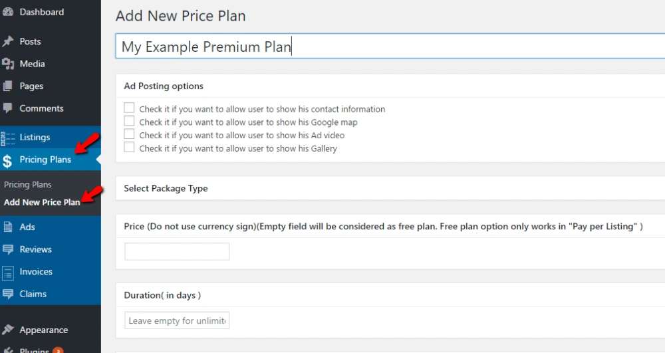This screenshot has height=353, width=665.
Task: Click the Price input field
Action: tap(177, 251)
